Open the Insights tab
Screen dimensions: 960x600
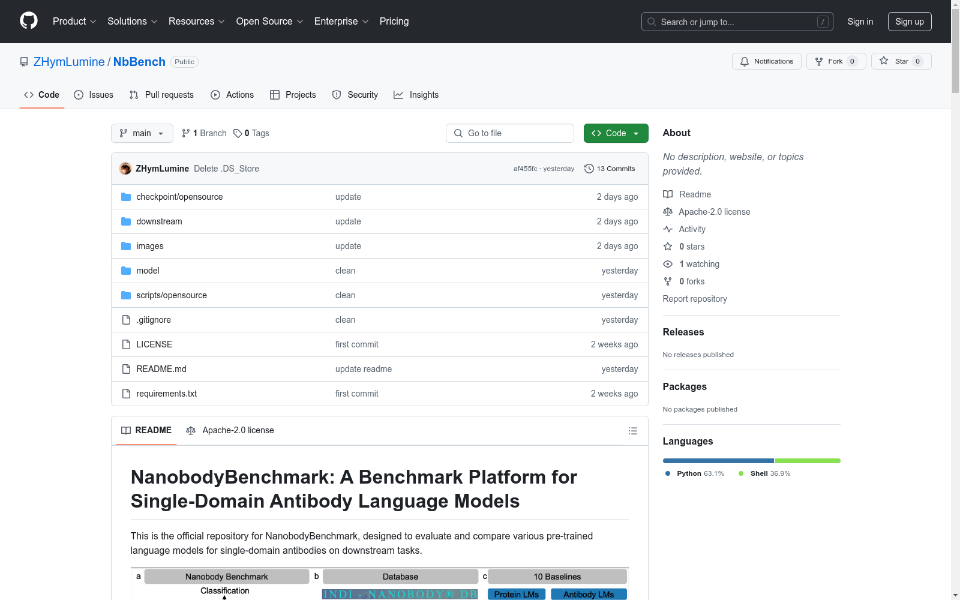pos(416,95)
